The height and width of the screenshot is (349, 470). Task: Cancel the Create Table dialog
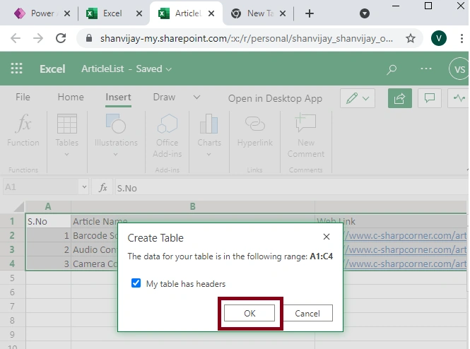[x=307, y=314]
